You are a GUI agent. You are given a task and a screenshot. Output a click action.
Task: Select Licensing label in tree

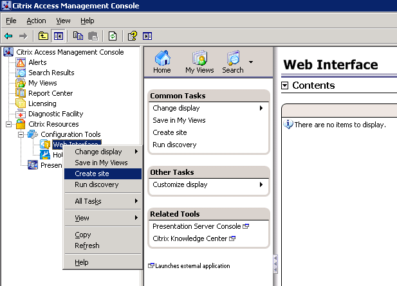[42, 103]
